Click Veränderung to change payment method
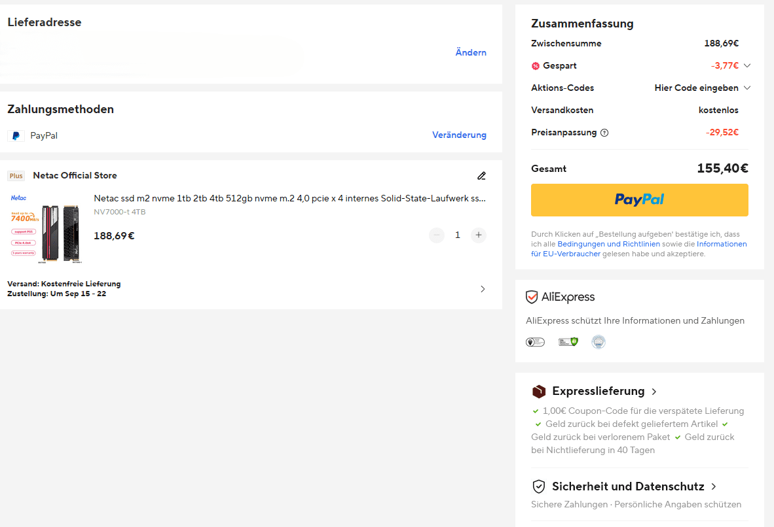774x527 pixels. point(459,135)
